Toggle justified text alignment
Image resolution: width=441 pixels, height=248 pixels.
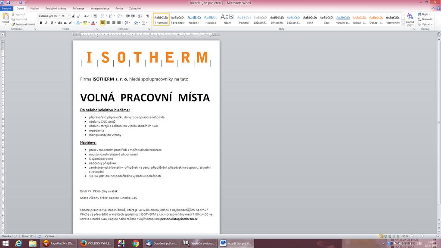[119, 23]
